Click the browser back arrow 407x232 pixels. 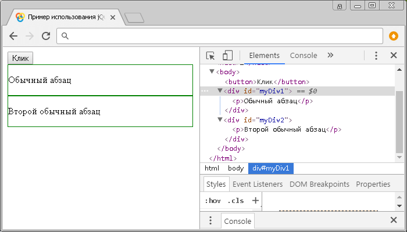pos(13,36)
